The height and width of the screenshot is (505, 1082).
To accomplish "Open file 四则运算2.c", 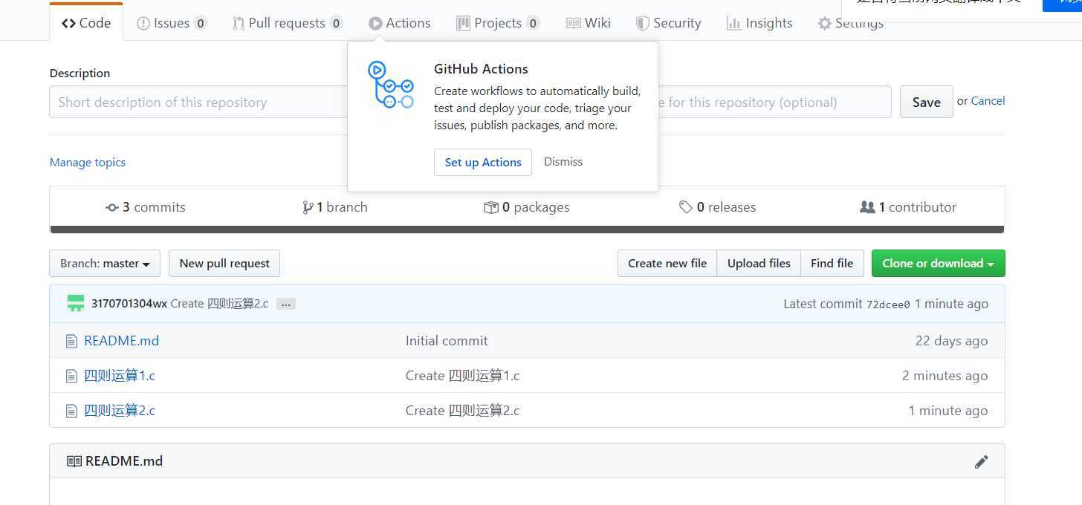I will point(120,411).
